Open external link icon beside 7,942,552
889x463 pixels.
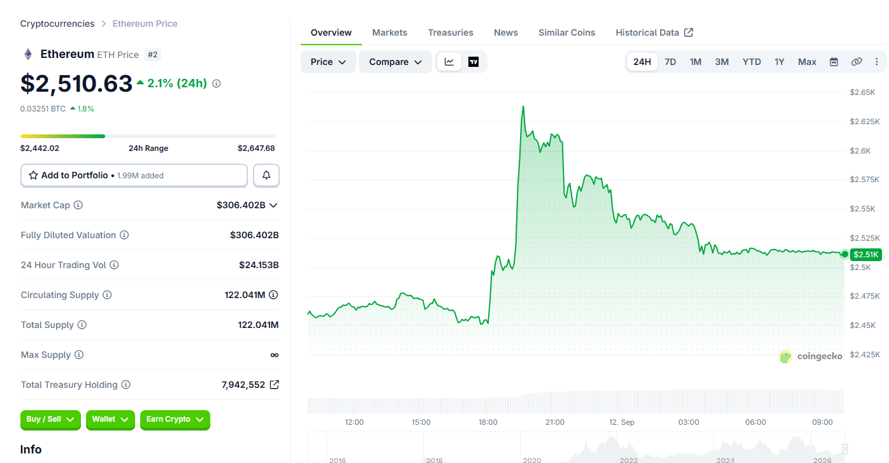click(274, 385)
